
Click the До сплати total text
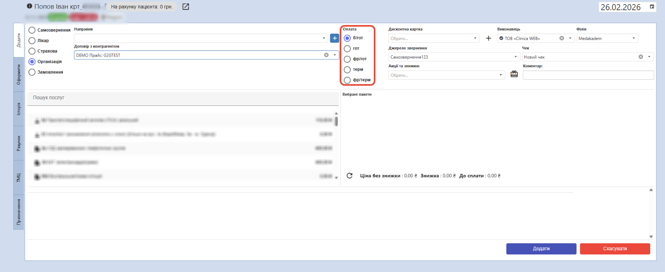(480, 176)
